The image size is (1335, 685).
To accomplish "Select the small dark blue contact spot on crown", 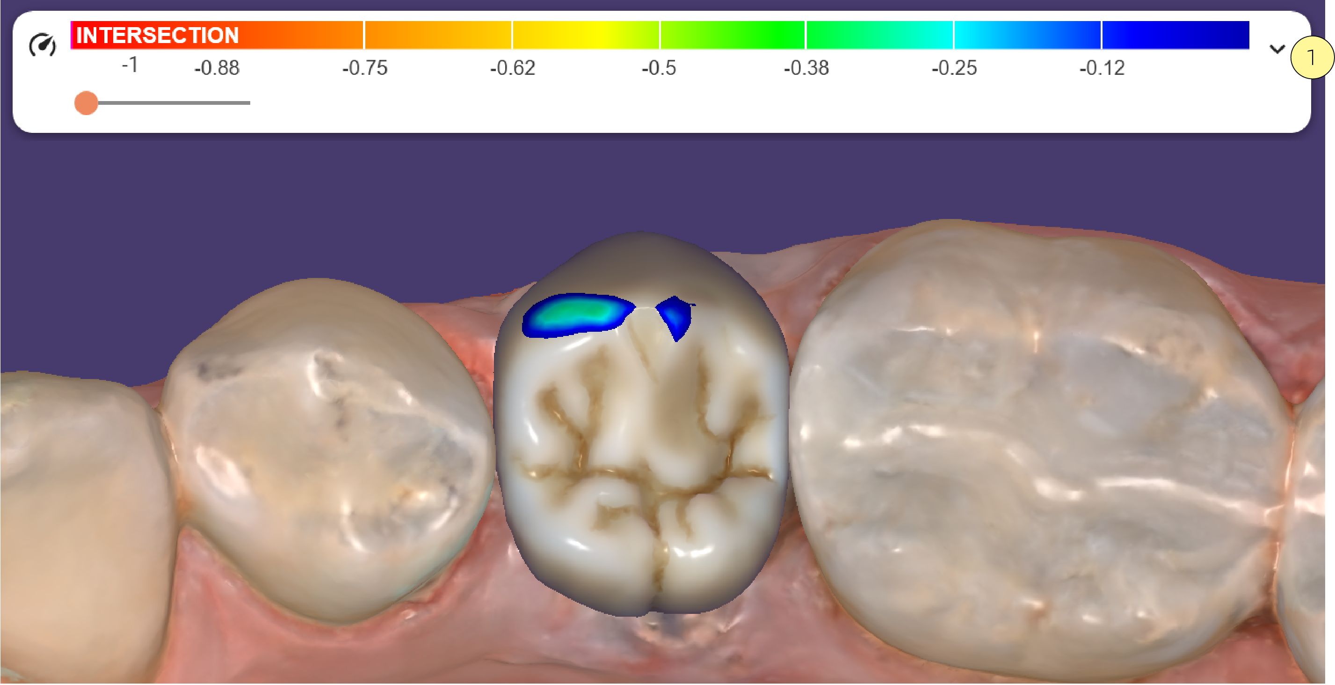I will [675, 316].
